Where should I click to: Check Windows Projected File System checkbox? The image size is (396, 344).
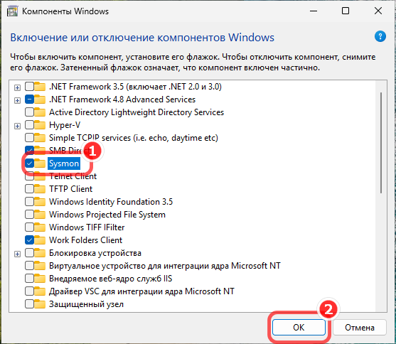(x=29, y=214)
